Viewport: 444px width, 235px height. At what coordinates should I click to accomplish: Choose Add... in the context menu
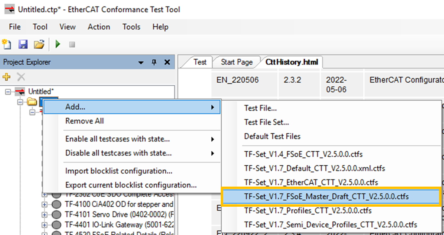pyautogui.click(x=132, y=107)
